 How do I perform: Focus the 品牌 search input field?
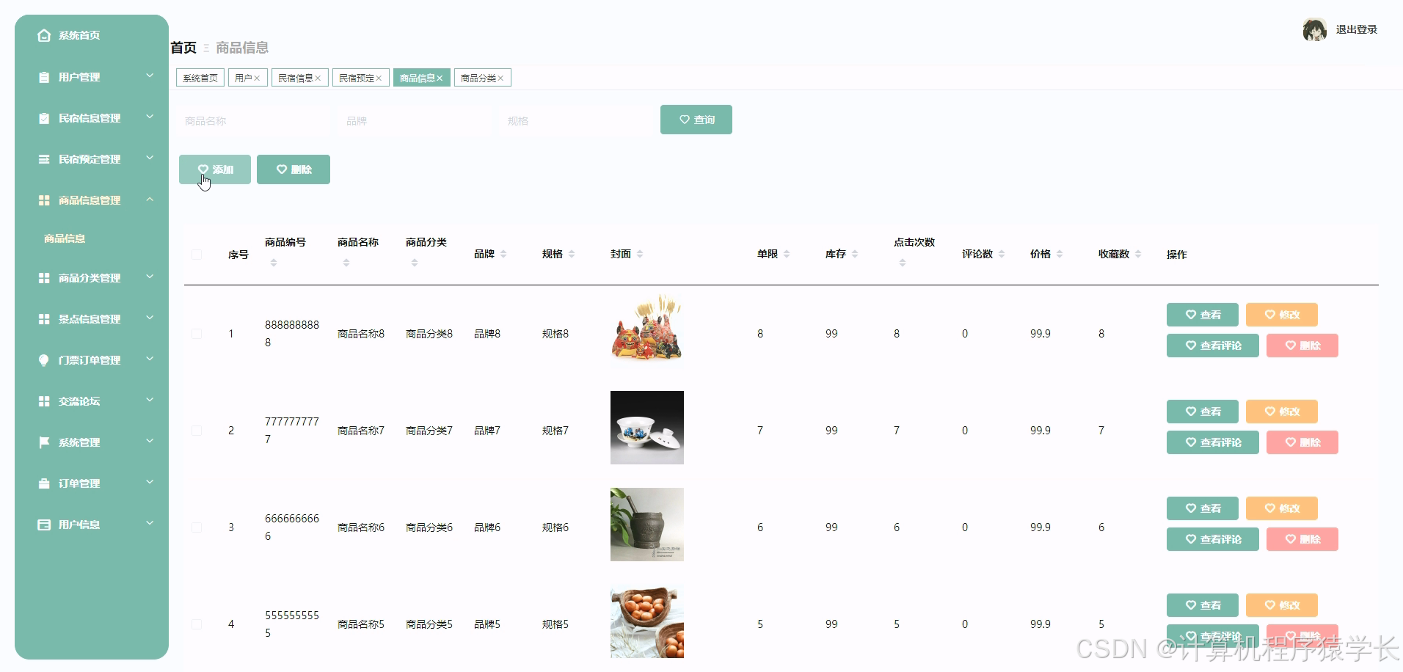point(415,120)
